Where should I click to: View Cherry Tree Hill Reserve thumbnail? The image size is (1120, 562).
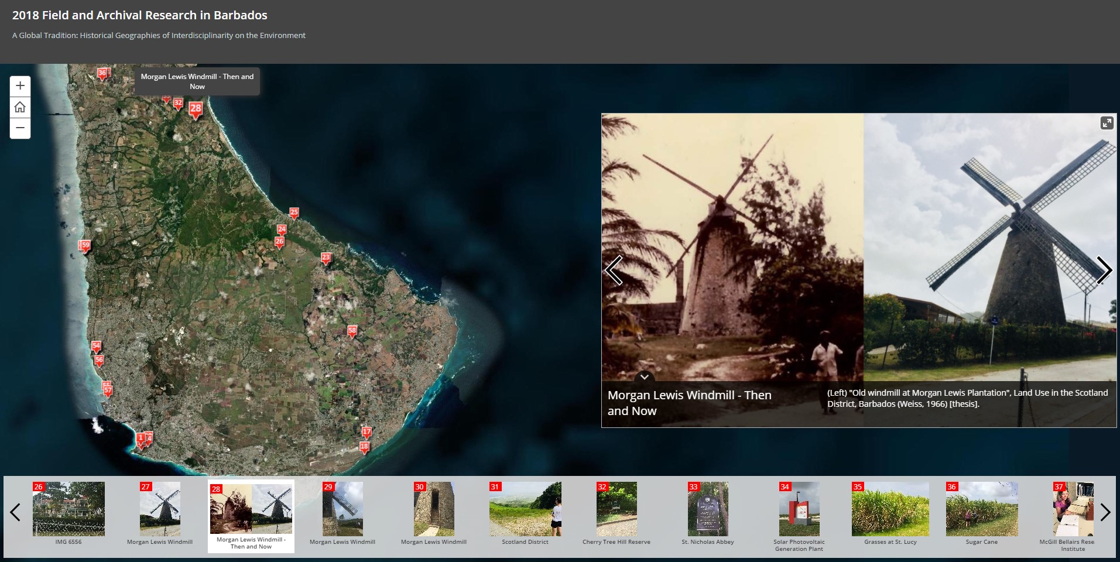[616, 509]
